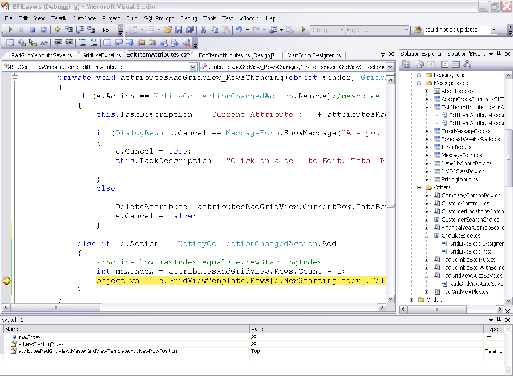Stop debugging with the square stop icon
This screenshot has width=513, height=376.
[x=32, y=30]
